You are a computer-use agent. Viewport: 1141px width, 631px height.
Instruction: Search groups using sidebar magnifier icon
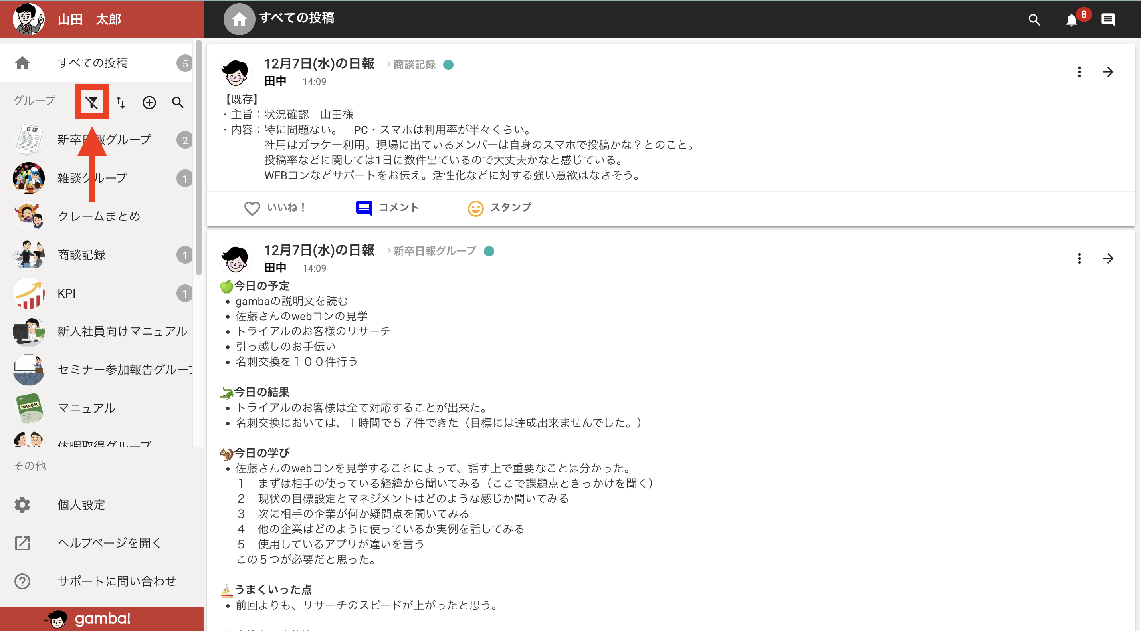click(x=178, y=103)
